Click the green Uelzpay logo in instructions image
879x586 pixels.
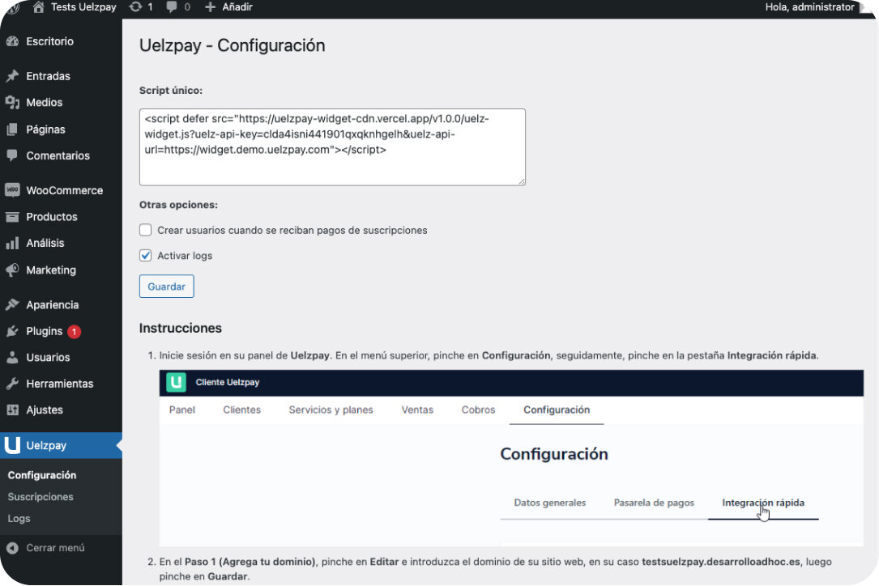(x=176, y=383)
